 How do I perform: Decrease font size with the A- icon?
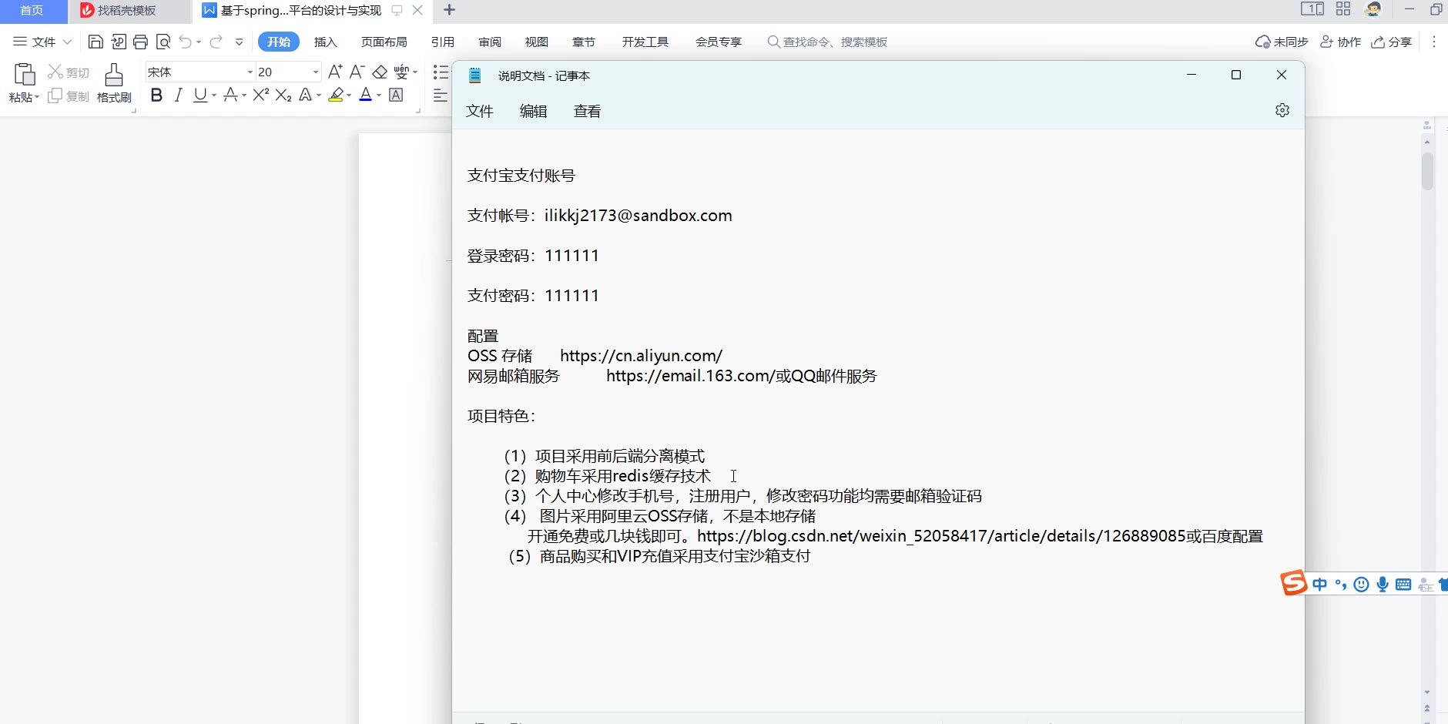tap(357, 72)
